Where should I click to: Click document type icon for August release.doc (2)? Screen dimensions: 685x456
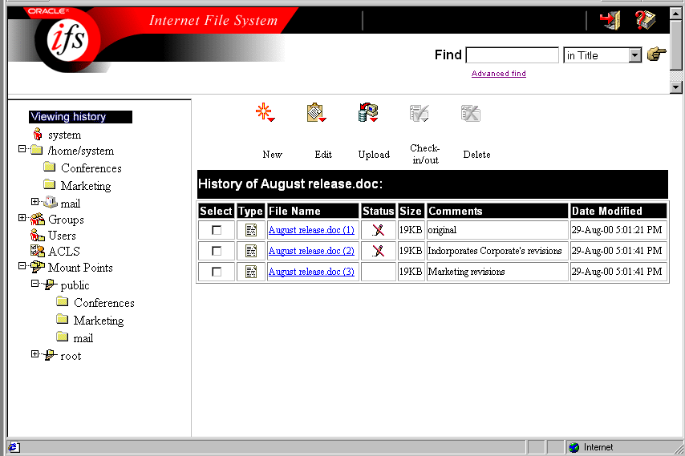[x=251, y=251]
